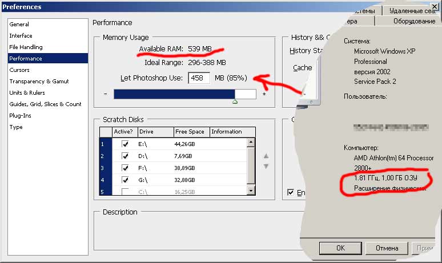Click scratch disks list scroll down arrow
442x263 pixels.
[x=251, y=191]
